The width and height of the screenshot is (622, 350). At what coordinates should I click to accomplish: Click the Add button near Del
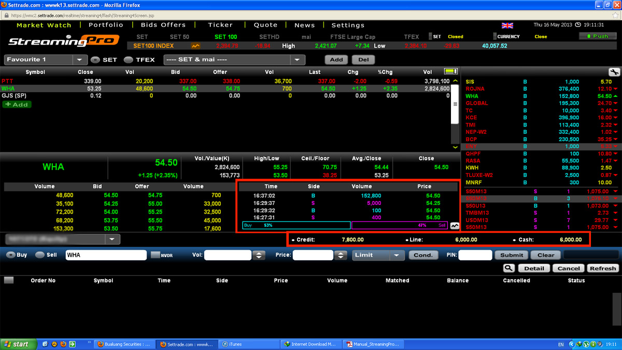[x=336, y=60]
